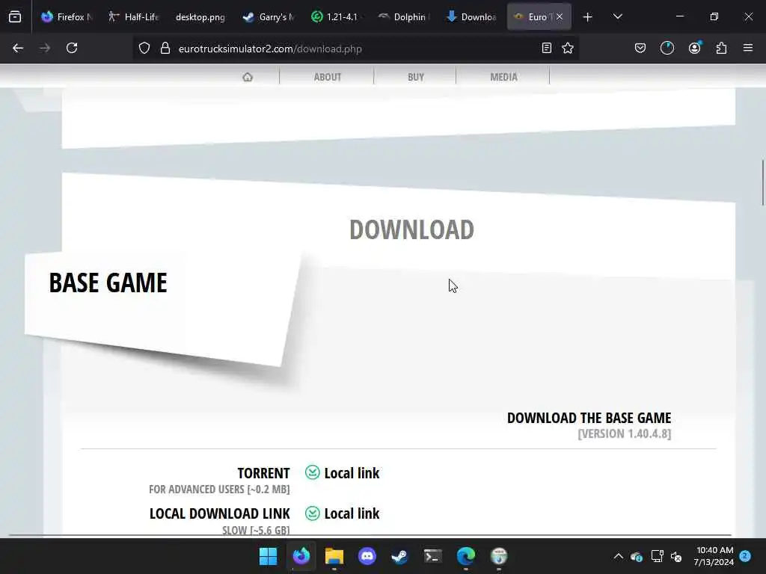Select FOR ADVANCED USERS [~0.2 MB] text
Image resolution: width=766 pixels, height=574 pixels.
[x=219, y=489]
